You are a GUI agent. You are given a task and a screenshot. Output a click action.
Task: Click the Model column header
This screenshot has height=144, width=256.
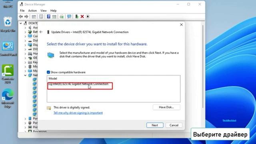53,78
